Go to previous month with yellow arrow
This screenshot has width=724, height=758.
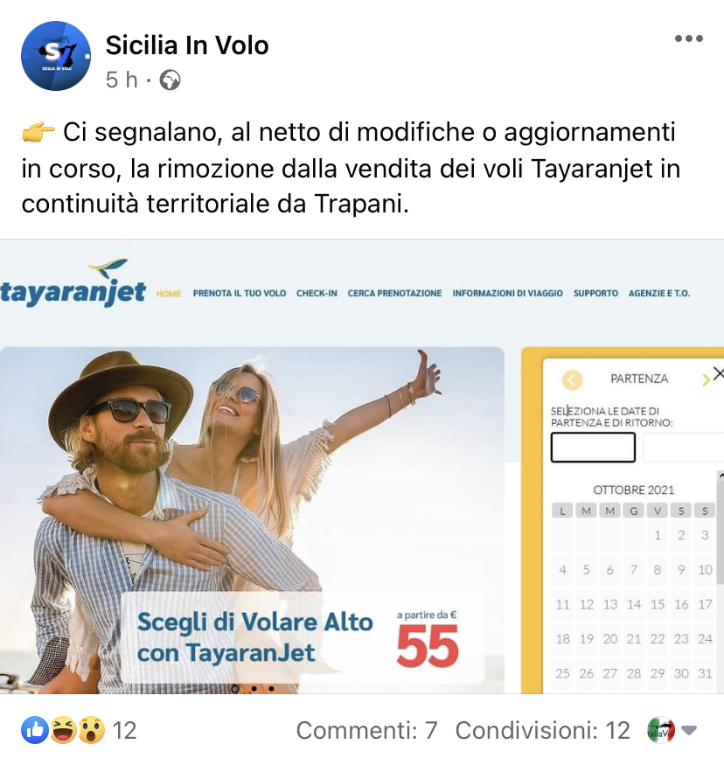572,380
